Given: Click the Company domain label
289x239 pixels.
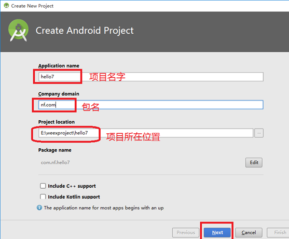Looking at the screenshot, I should click(x=59, y=94).
